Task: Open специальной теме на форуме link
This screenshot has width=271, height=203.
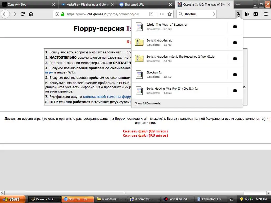Action: click(x=107, y=97)
